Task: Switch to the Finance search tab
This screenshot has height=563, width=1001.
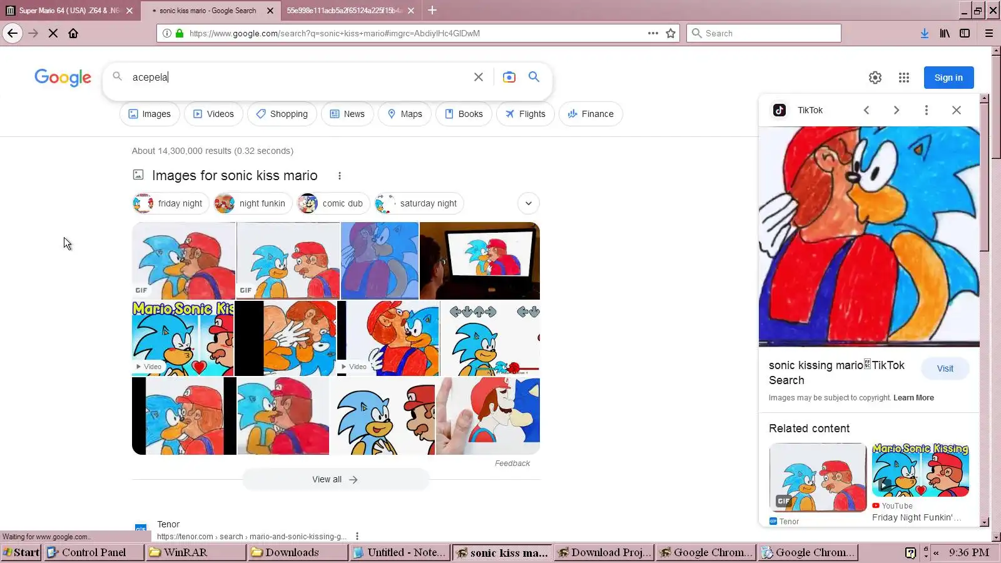Action: pos(591,114)
